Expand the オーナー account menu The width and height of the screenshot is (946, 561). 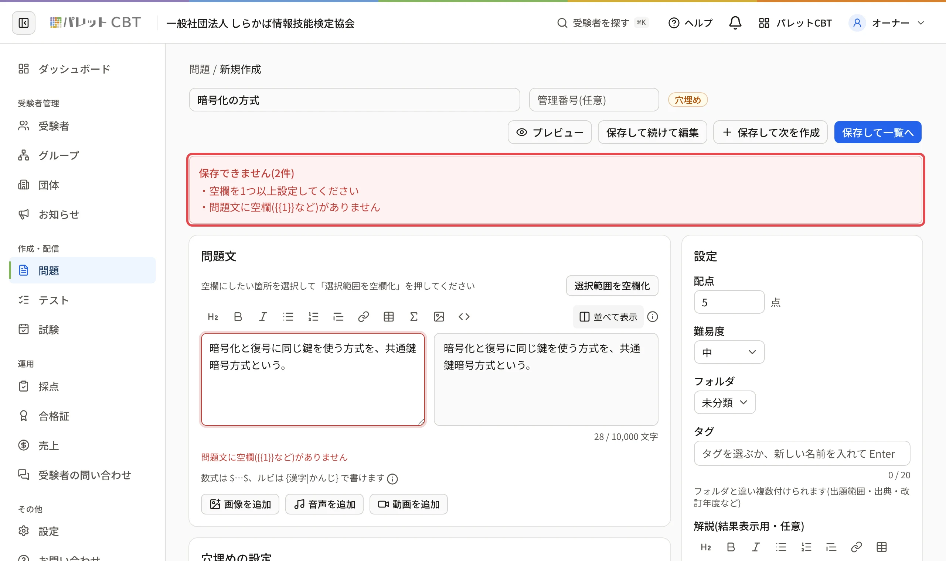(887, 23)
